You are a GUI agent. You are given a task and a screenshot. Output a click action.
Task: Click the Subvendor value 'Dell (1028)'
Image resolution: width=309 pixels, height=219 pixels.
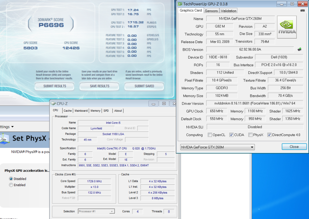coord(279,57)
